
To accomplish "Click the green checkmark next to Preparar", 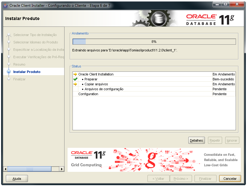I will click(75, 79).
